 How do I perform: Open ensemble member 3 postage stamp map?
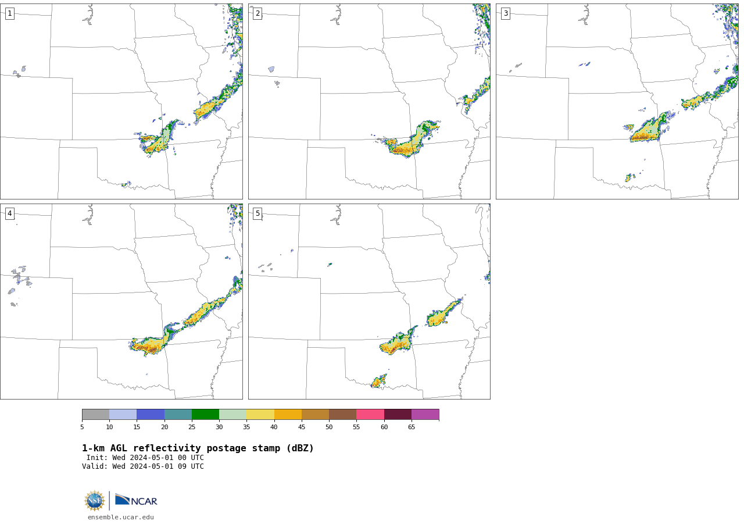click(x=617, y=101)
